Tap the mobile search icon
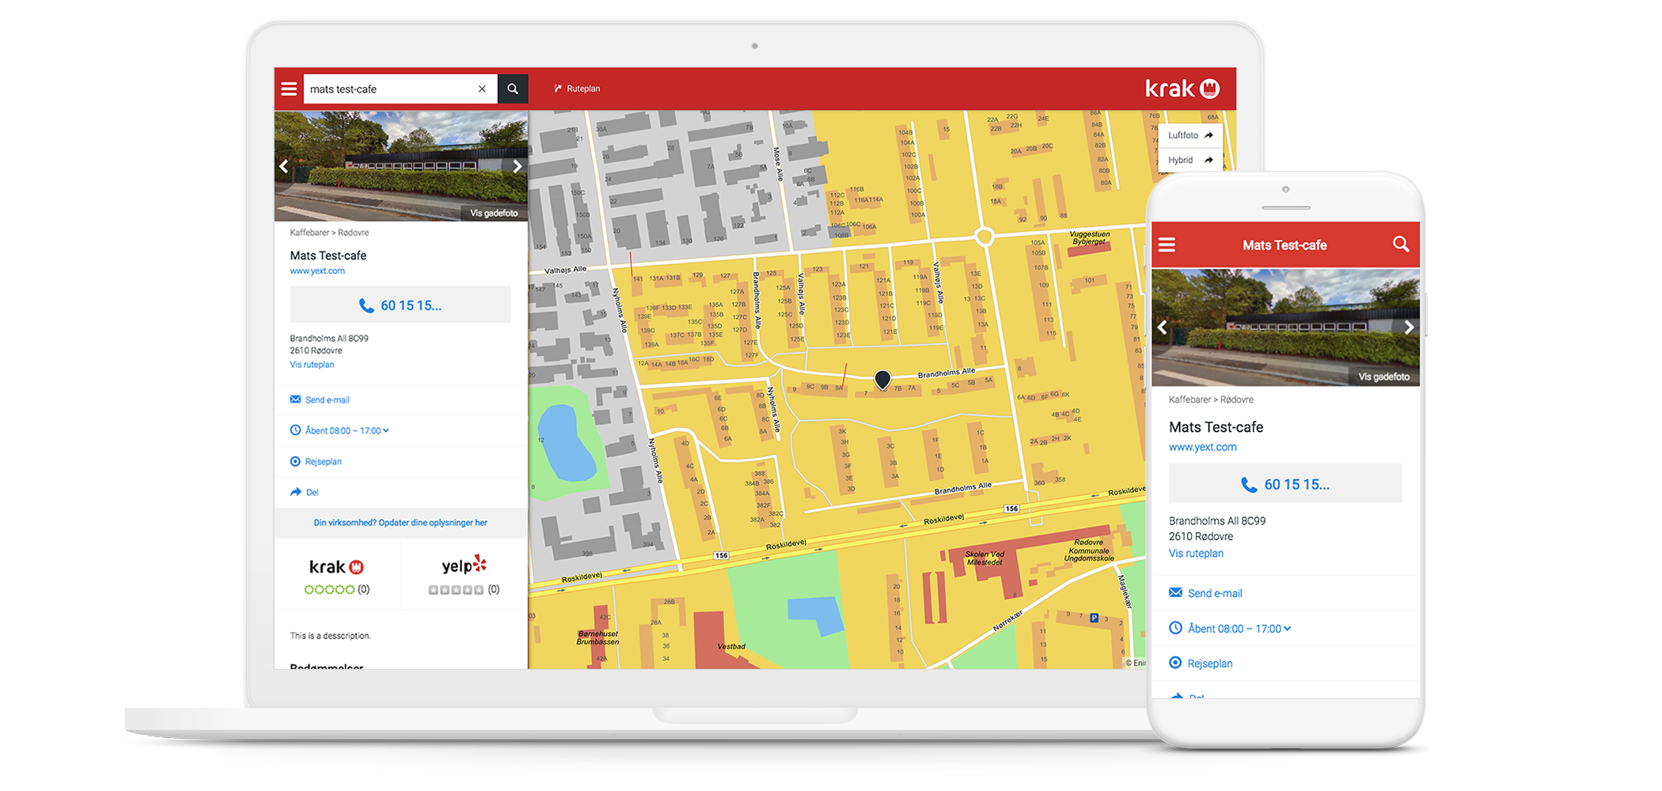1662x791 pixels. point(1400,244)
